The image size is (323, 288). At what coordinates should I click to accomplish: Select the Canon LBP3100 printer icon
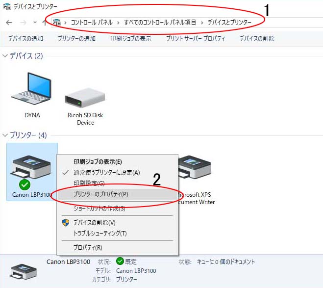[x=32, y=172]
